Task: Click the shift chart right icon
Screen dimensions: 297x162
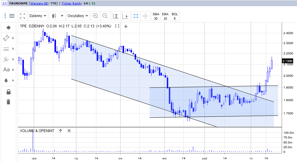Action: tap(125, 16)
